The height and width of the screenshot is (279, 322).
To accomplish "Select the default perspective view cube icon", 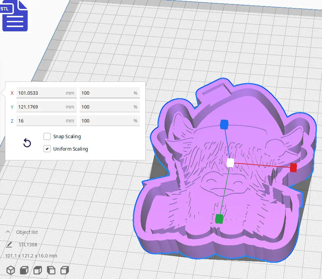I will pos(10,270).
